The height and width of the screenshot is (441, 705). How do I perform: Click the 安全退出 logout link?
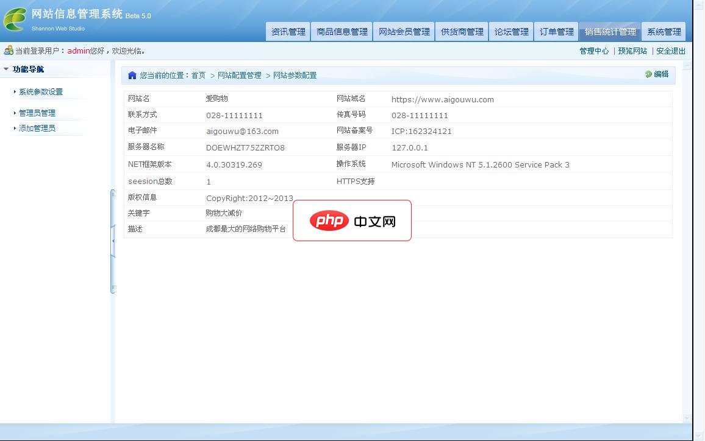point(670,51)
